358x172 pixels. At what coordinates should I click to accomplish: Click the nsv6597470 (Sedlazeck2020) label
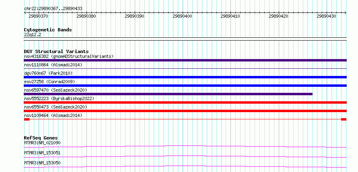[56, 90]
